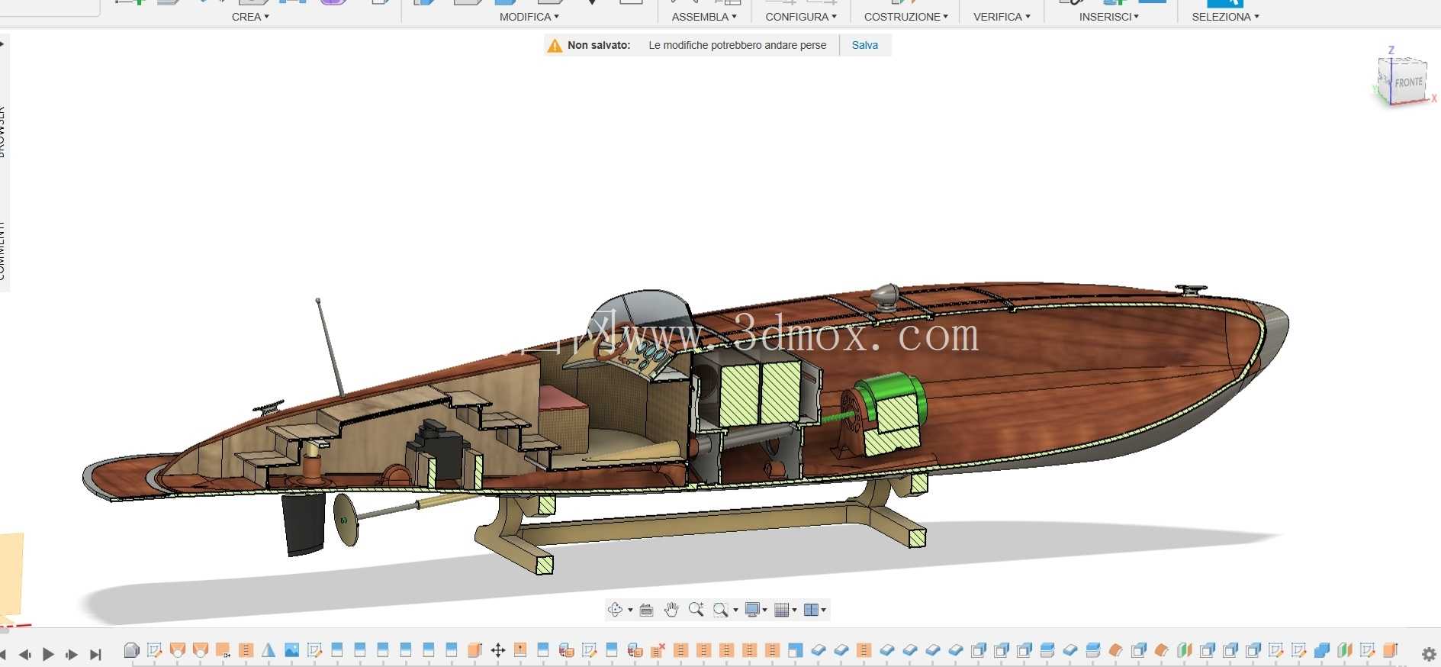Open the INSERISCI menu dropdown

(x=1108, y=17)
